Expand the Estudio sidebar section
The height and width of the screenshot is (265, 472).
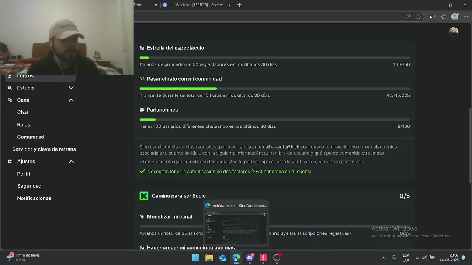pos(71,88)
